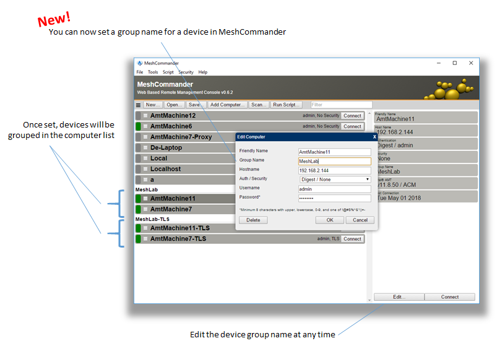
Task: Click scrollbar up arrow of computer list
Action: pyautogui.click(x=370, y=113)
